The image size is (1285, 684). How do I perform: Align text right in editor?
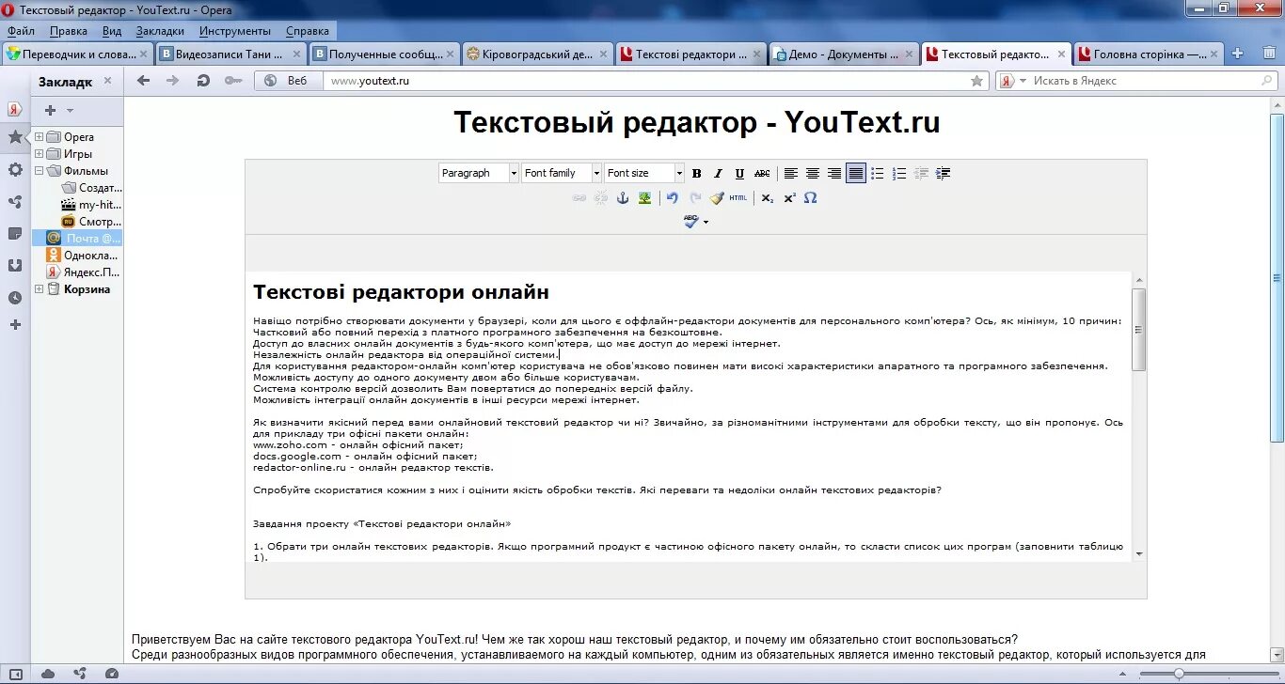tap(834, 173)
